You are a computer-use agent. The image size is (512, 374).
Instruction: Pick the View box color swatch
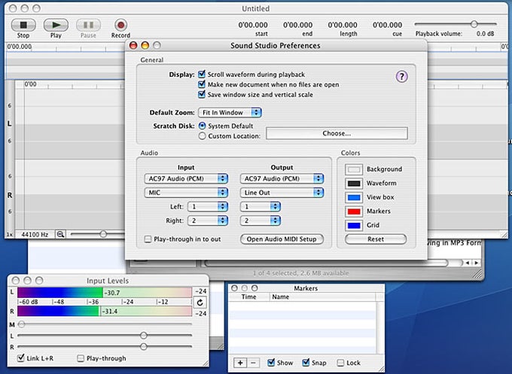tap(354, 197)
